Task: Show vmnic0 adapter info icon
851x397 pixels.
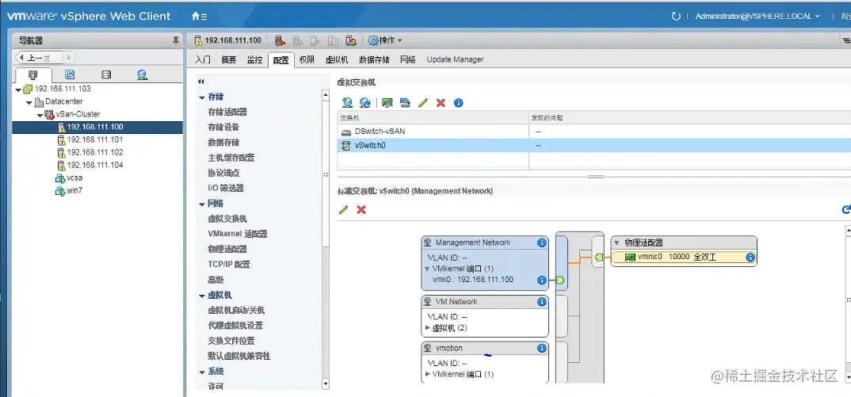Action: (x=750, y=258)
